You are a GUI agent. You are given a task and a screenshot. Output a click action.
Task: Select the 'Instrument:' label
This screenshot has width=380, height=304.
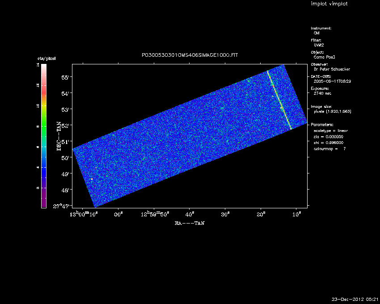pyautogui.click(x=321, y=28)
